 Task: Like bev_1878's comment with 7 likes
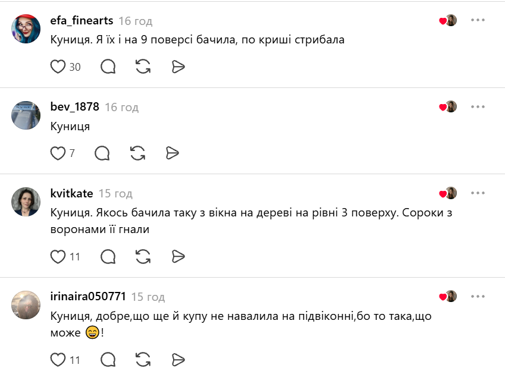tap(58, 153)
